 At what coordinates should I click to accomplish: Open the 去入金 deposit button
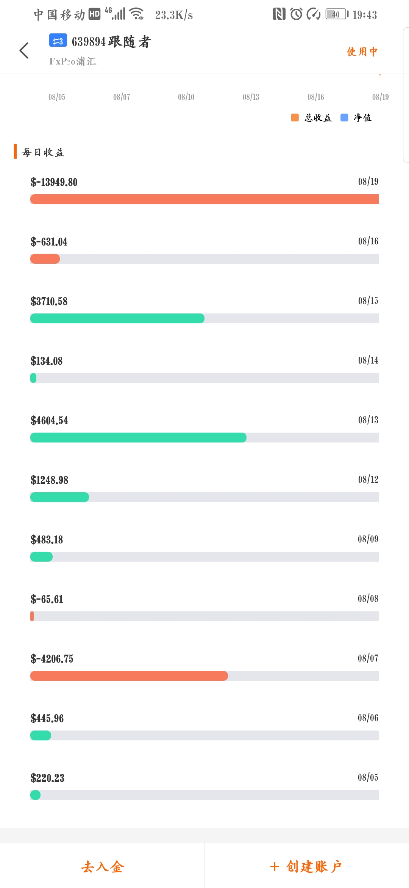click(x=102, y=867)
